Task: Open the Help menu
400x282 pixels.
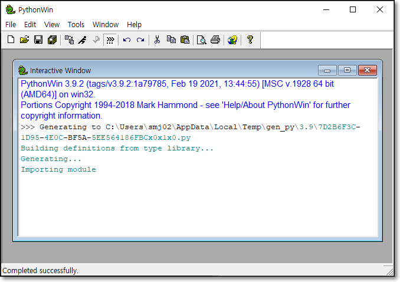Action: (134, 25)
